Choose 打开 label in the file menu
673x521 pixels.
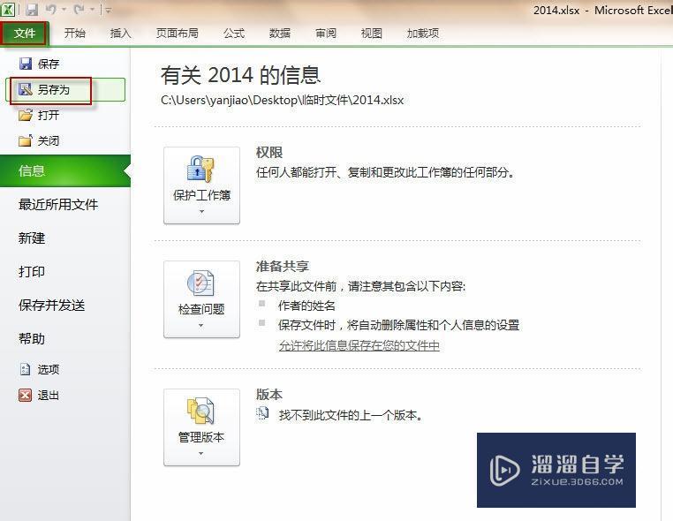click(x=49, y=115)
